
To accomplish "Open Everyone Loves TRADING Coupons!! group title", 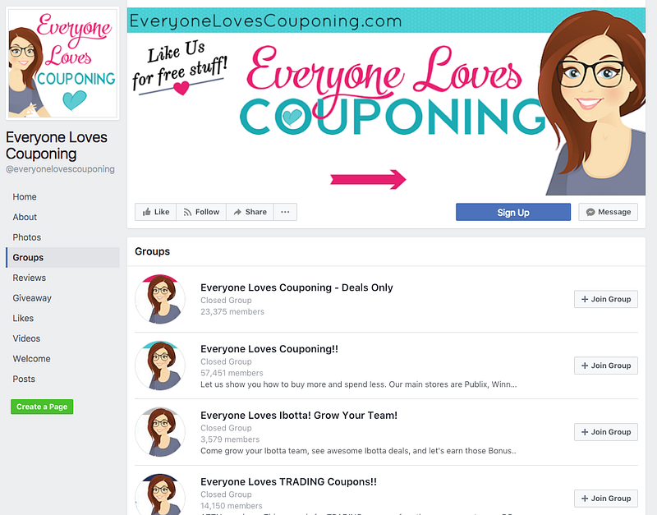I will click(288, 482).
